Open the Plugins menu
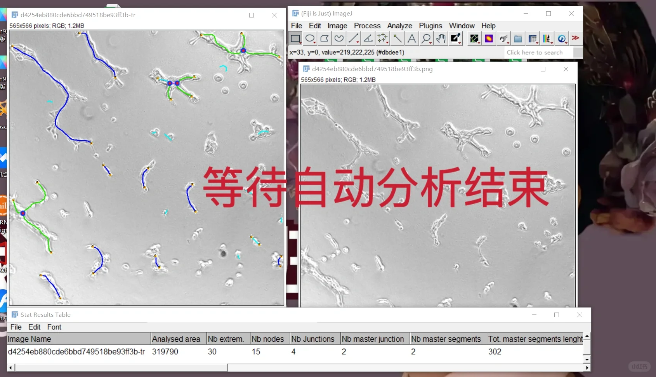The width and height of the screenshot is (656, 377). click(x=430, y=26)
